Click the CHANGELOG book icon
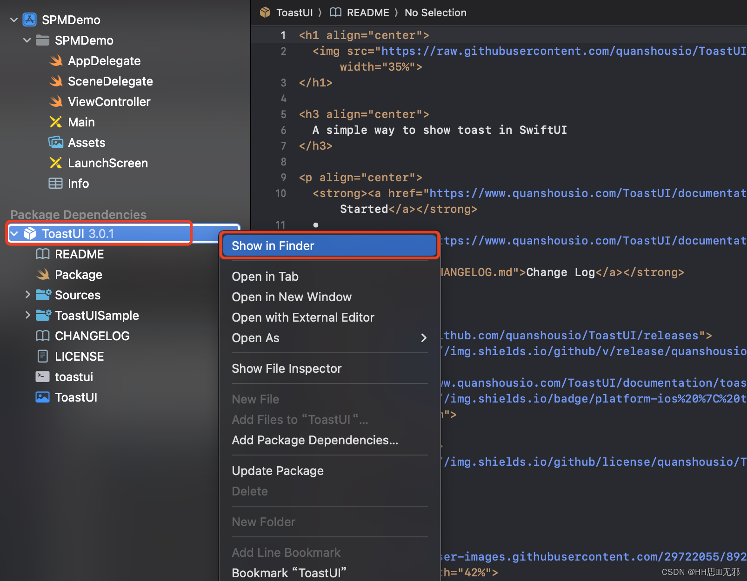 click(43, 336)
